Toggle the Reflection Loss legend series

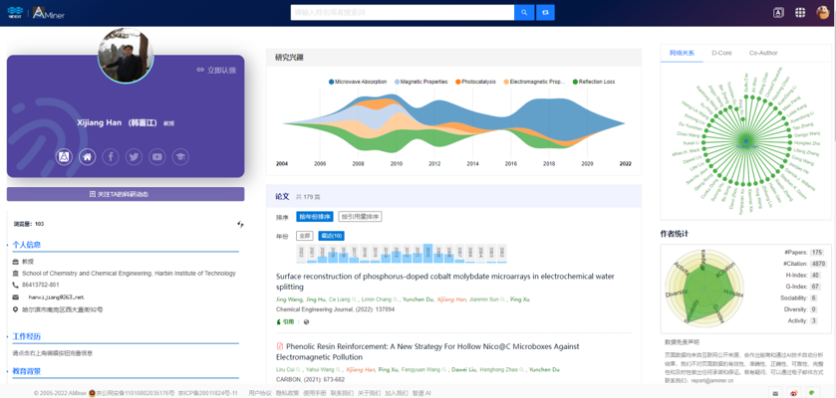596,82
